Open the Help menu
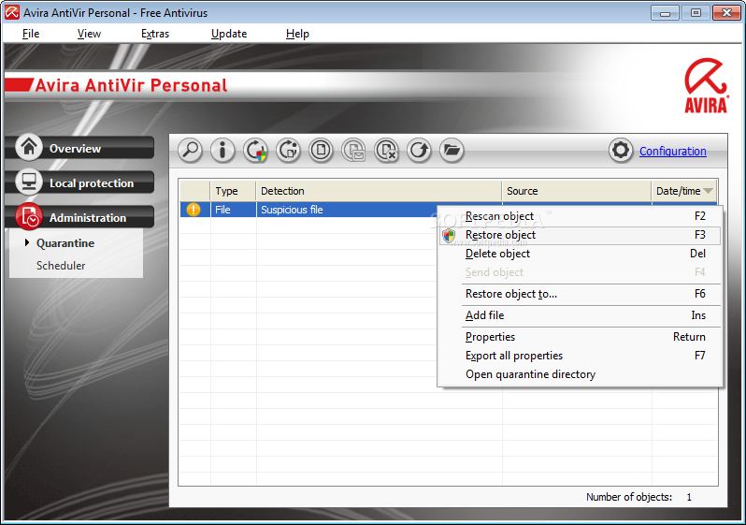 click(x=297, y=34)
